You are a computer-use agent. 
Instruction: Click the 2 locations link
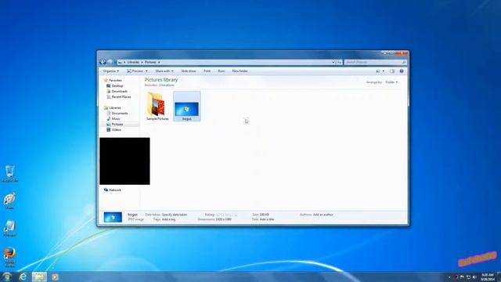pyautogui.click(x=167, y=85)
